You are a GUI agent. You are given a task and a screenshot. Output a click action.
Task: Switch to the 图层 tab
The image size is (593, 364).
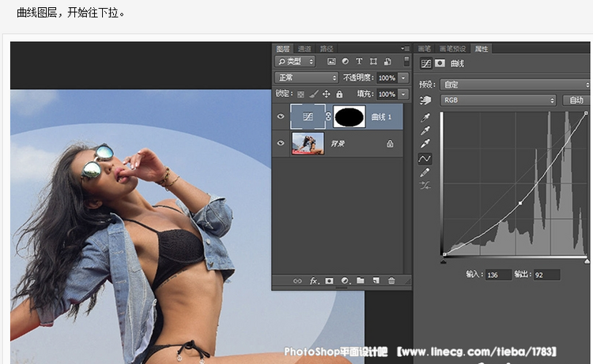click(x=283, y=49)
